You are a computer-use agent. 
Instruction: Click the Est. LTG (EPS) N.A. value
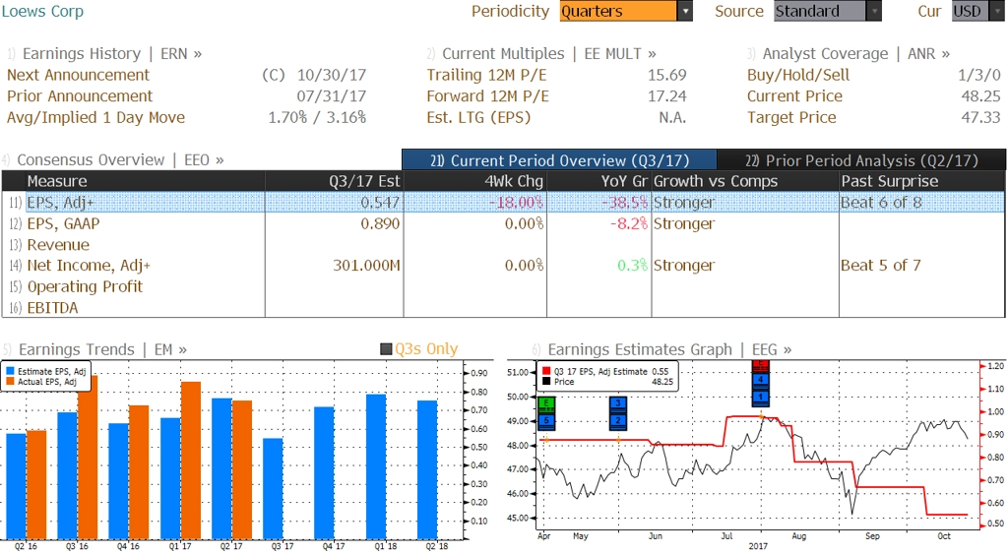(x=672, y=117)
